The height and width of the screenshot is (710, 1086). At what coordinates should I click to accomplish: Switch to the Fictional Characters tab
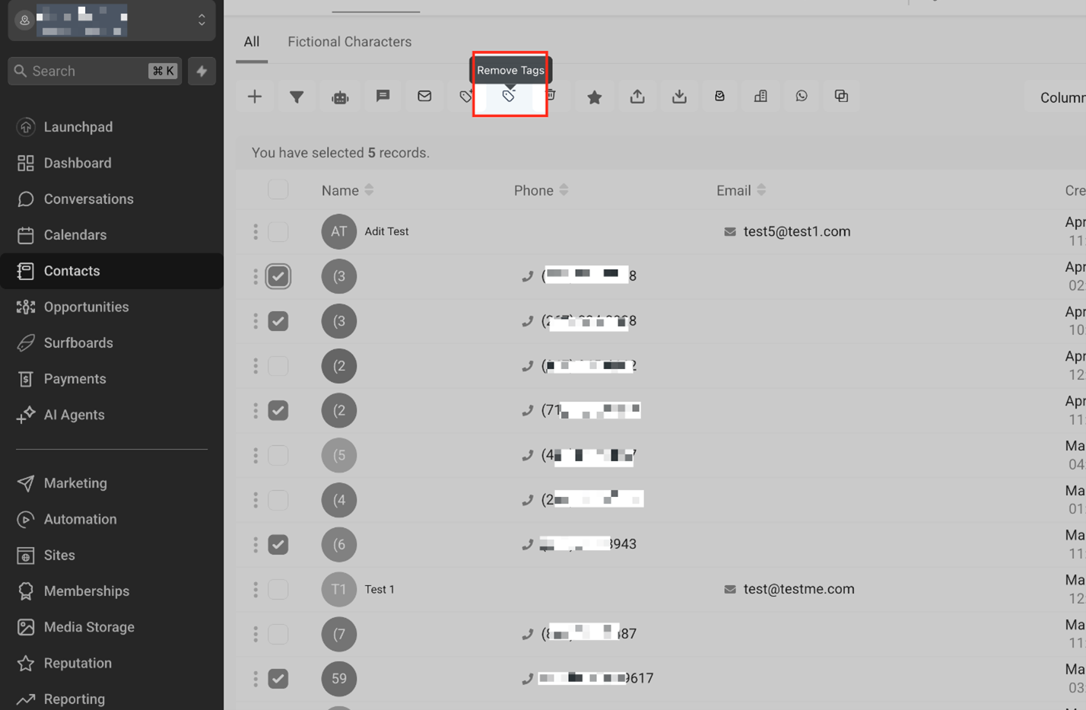349,42
